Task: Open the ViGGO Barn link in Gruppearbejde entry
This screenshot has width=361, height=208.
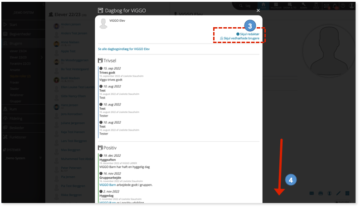Action: click(107, 185)
